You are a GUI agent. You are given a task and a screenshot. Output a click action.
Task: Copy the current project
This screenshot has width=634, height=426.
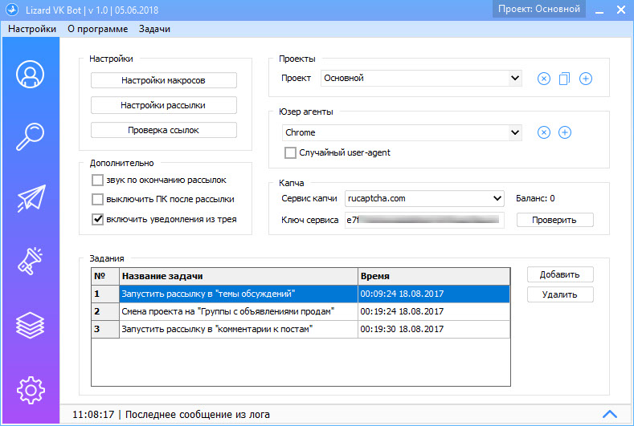click(564, 79)
